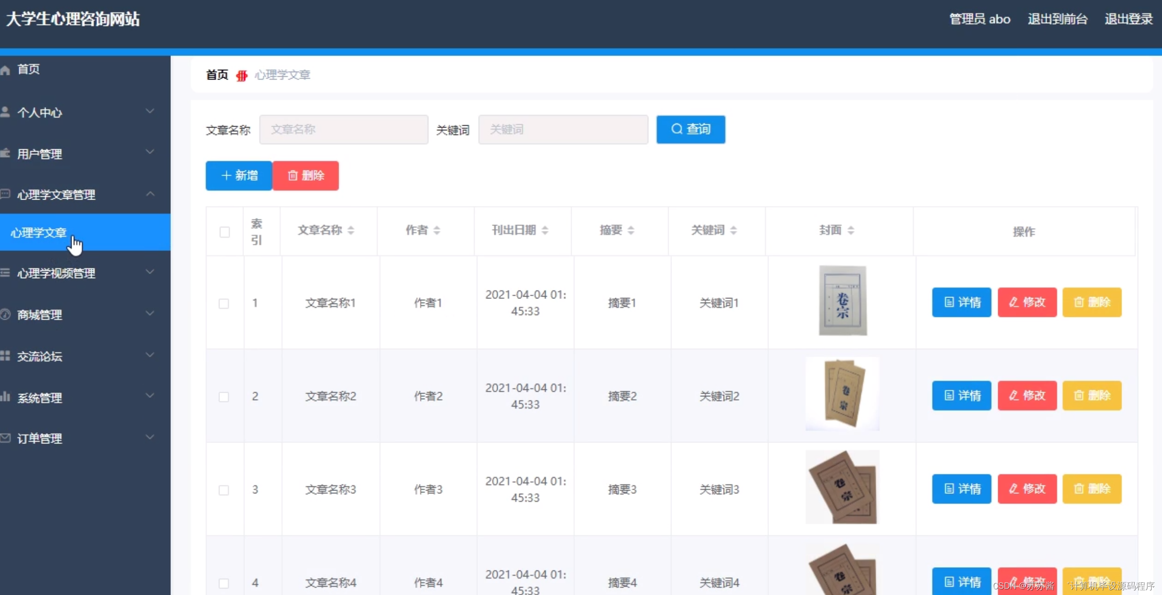Open the 心理学文章 submenu item
The height and width of the screenshot is (595, 1162).
click(x=39, y=233)
